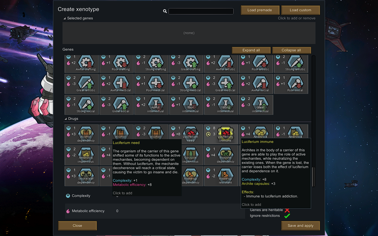Select the Strong intellectual gene
The height and width of the screenshot is (236, 378).
(221, 105)
